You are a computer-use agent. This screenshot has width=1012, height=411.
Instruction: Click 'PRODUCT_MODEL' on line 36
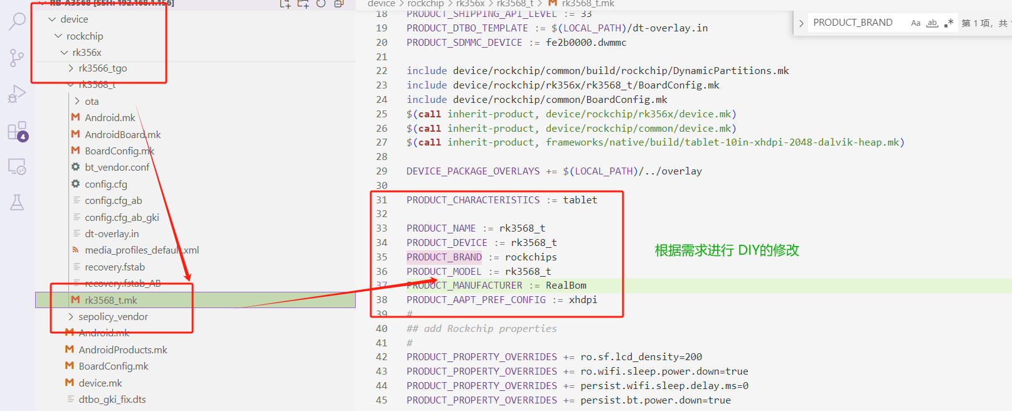(444, 272)
